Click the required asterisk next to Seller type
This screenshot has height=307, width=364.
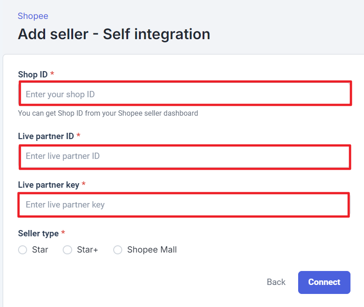[63, 233]
